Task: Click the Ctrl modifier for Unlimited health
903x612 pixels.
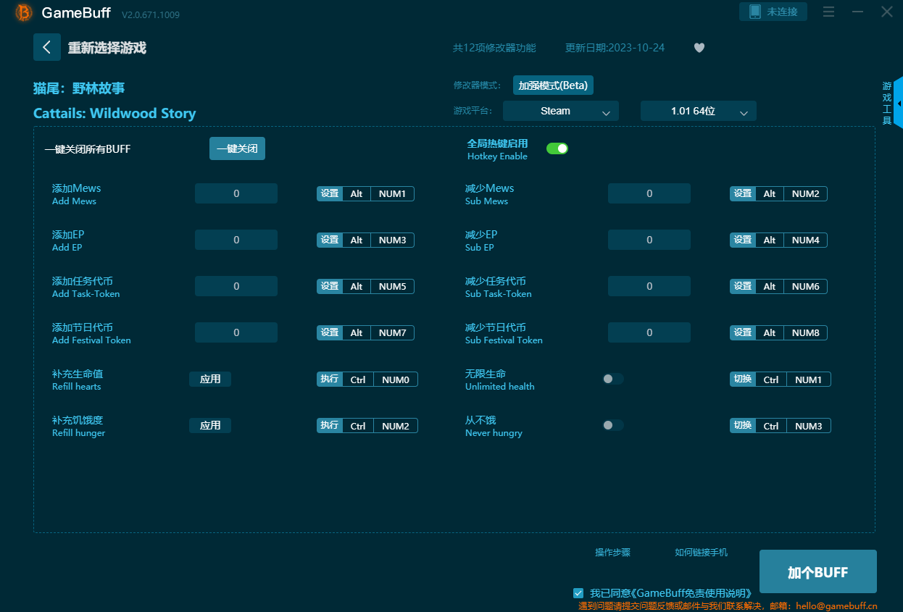Action: point(771,379)
